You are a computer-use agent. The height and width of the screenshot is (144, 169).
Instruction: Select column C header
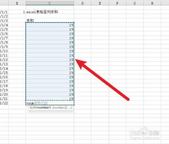50,3
